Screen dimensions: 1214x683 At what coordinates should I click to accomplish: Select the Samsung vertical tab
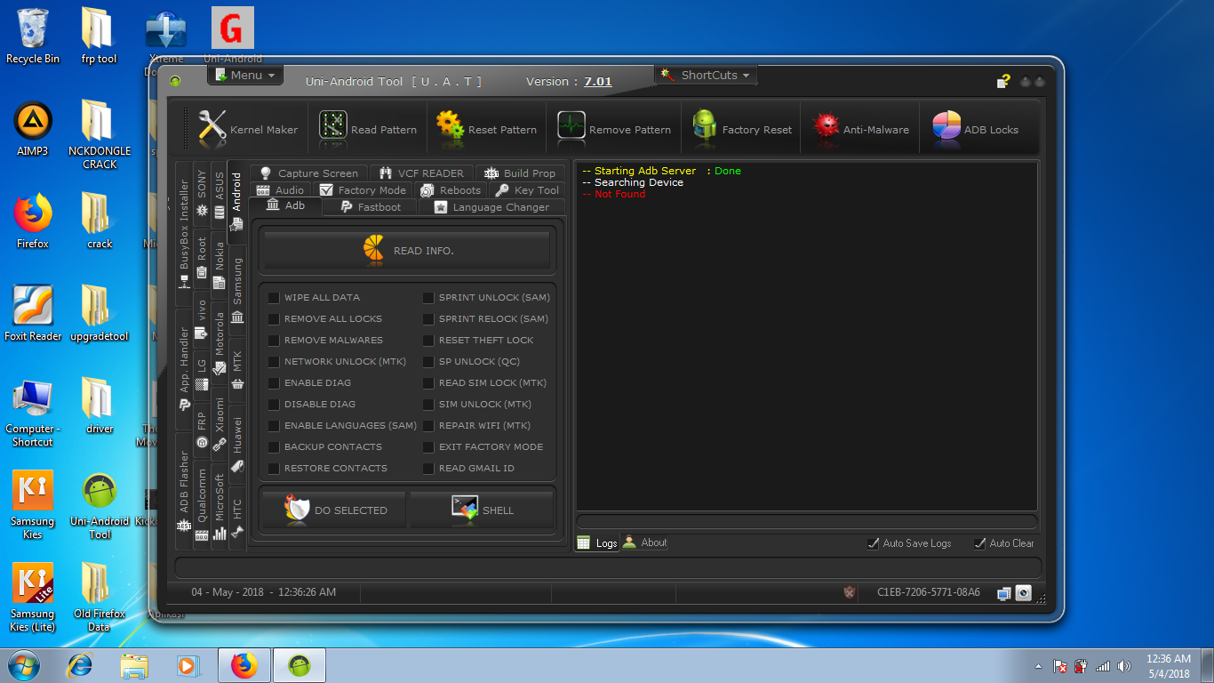237,290
